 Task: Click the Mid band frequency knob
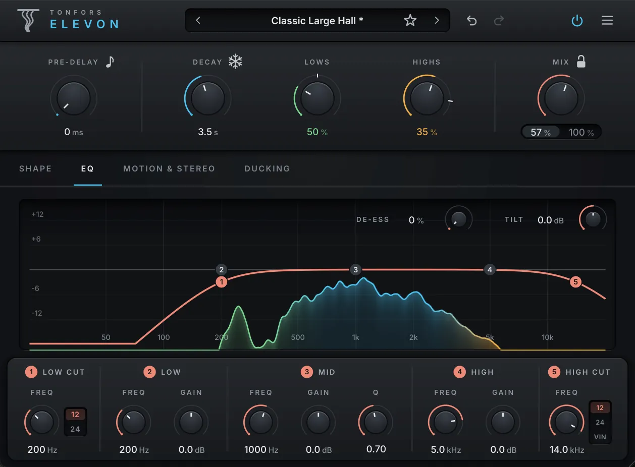tap(260, 422)
